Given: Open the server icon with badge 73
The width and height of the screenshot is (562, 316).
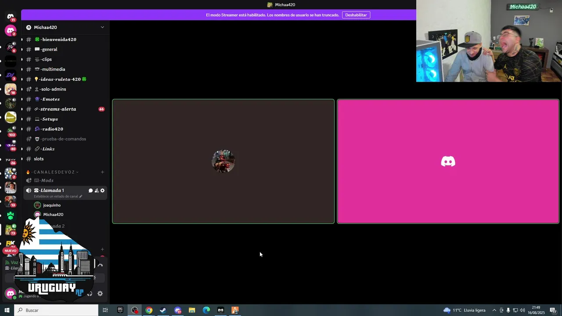Looking at the screenshot, I should click(x=11, y=230).
